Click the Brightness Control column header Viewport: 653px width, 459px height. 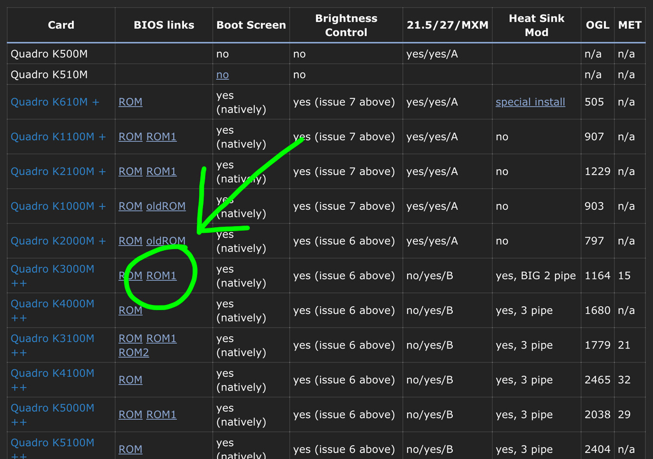346,25
